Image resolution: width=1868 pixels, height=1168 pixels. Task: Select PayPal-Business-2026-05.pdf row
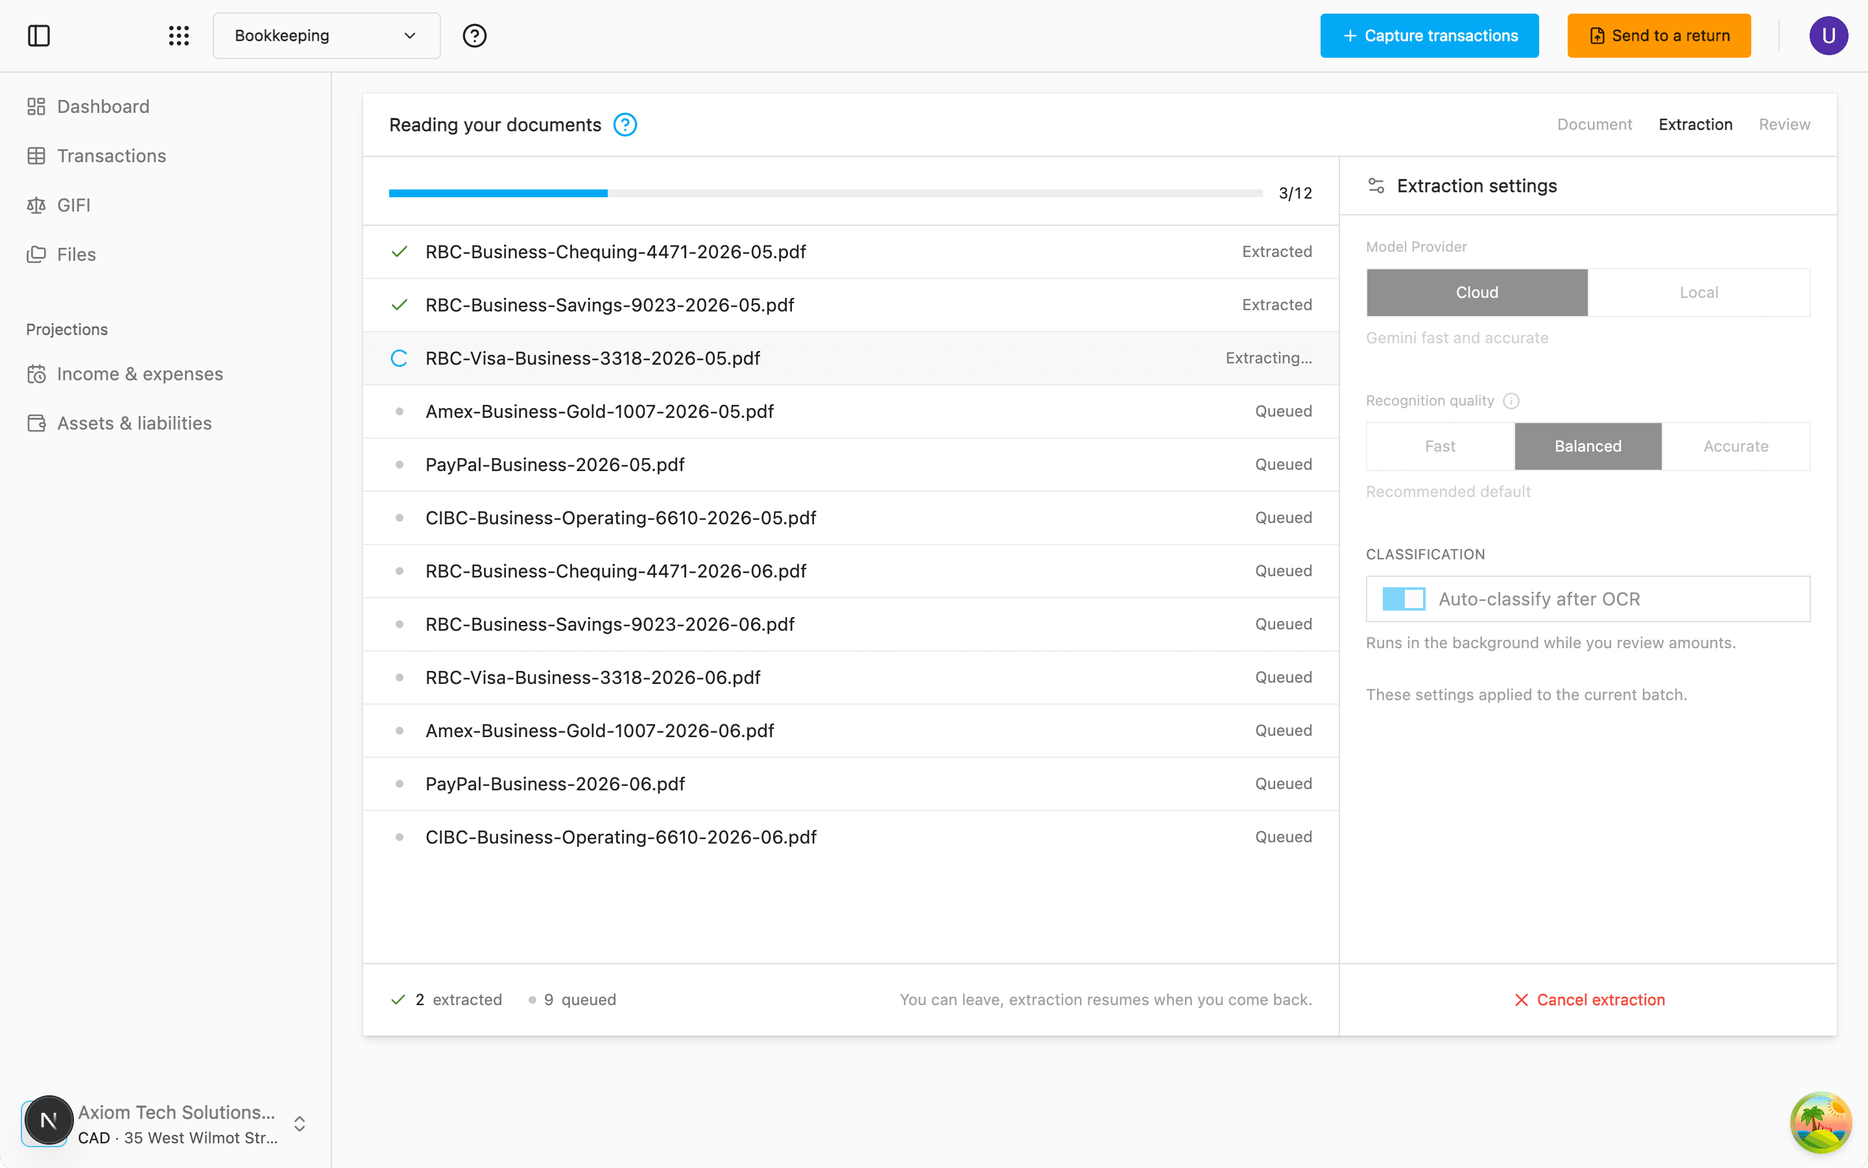[850, 465]
